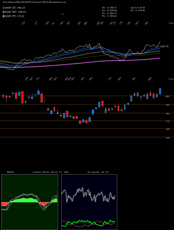Click the 172 price axis label
The width and height of the screenshot is (174, 230).
(x=167, y=122)
